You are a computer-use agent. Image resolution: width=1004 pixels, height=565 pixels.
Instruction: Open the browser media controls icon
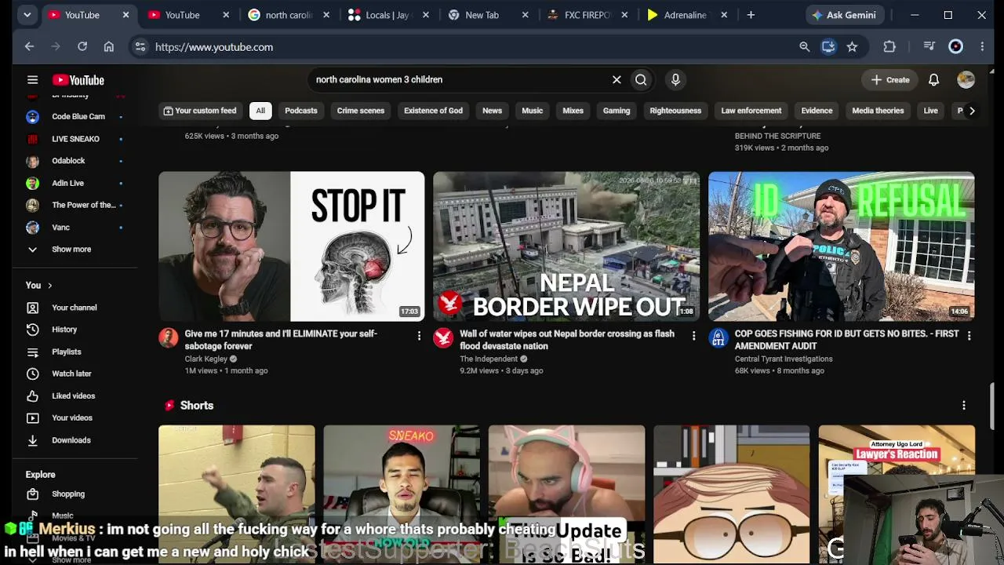point(929,47)
